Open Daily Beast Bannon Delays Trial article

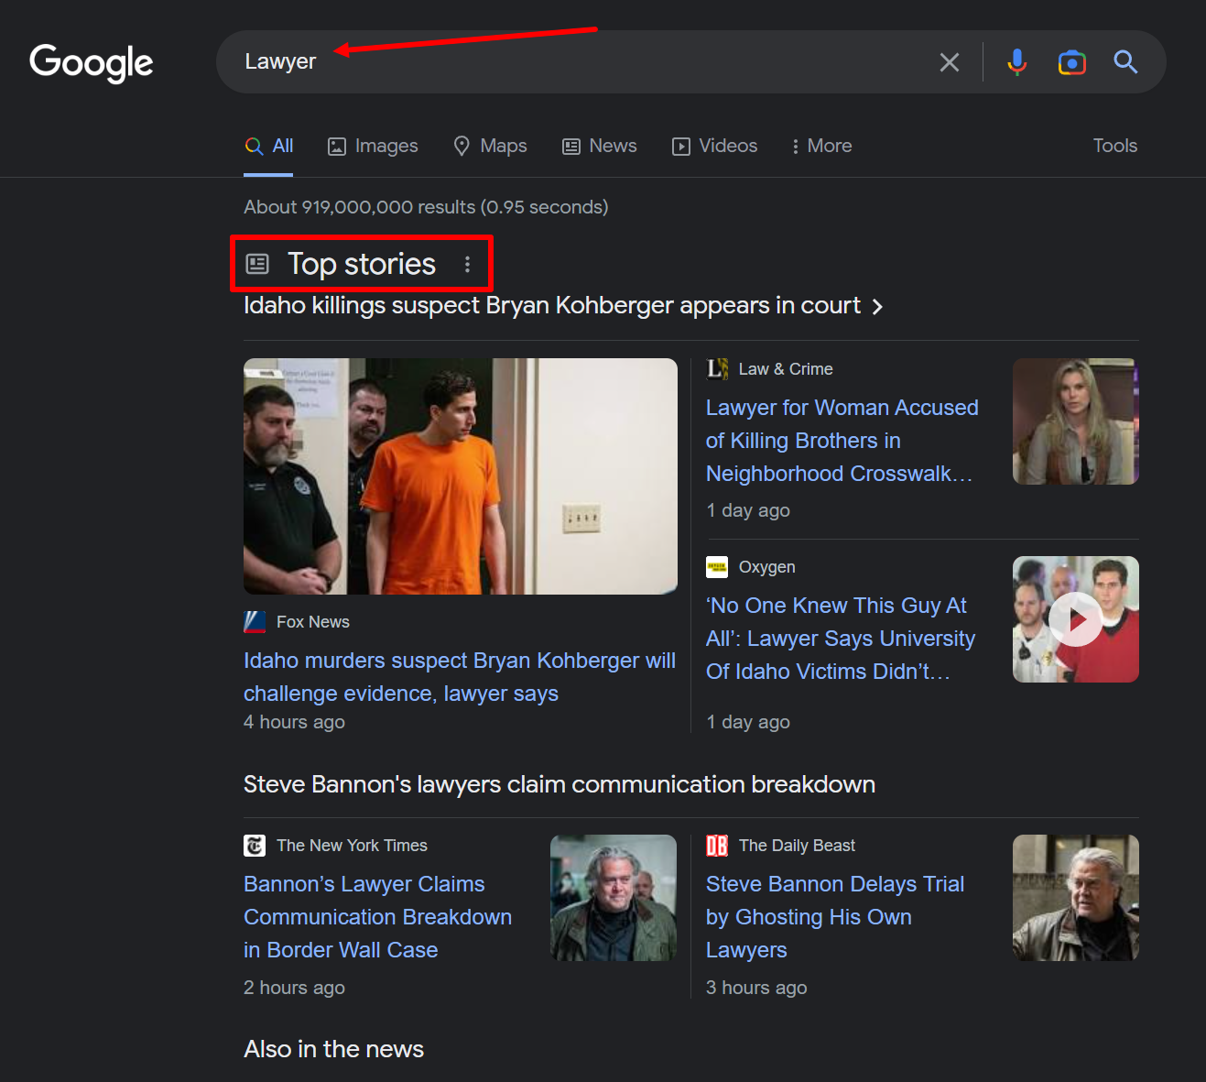click(834, 917)
